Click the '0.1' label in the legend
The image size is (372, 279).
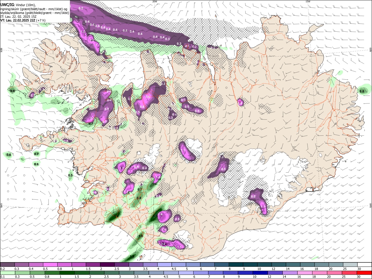click(2, 277)
